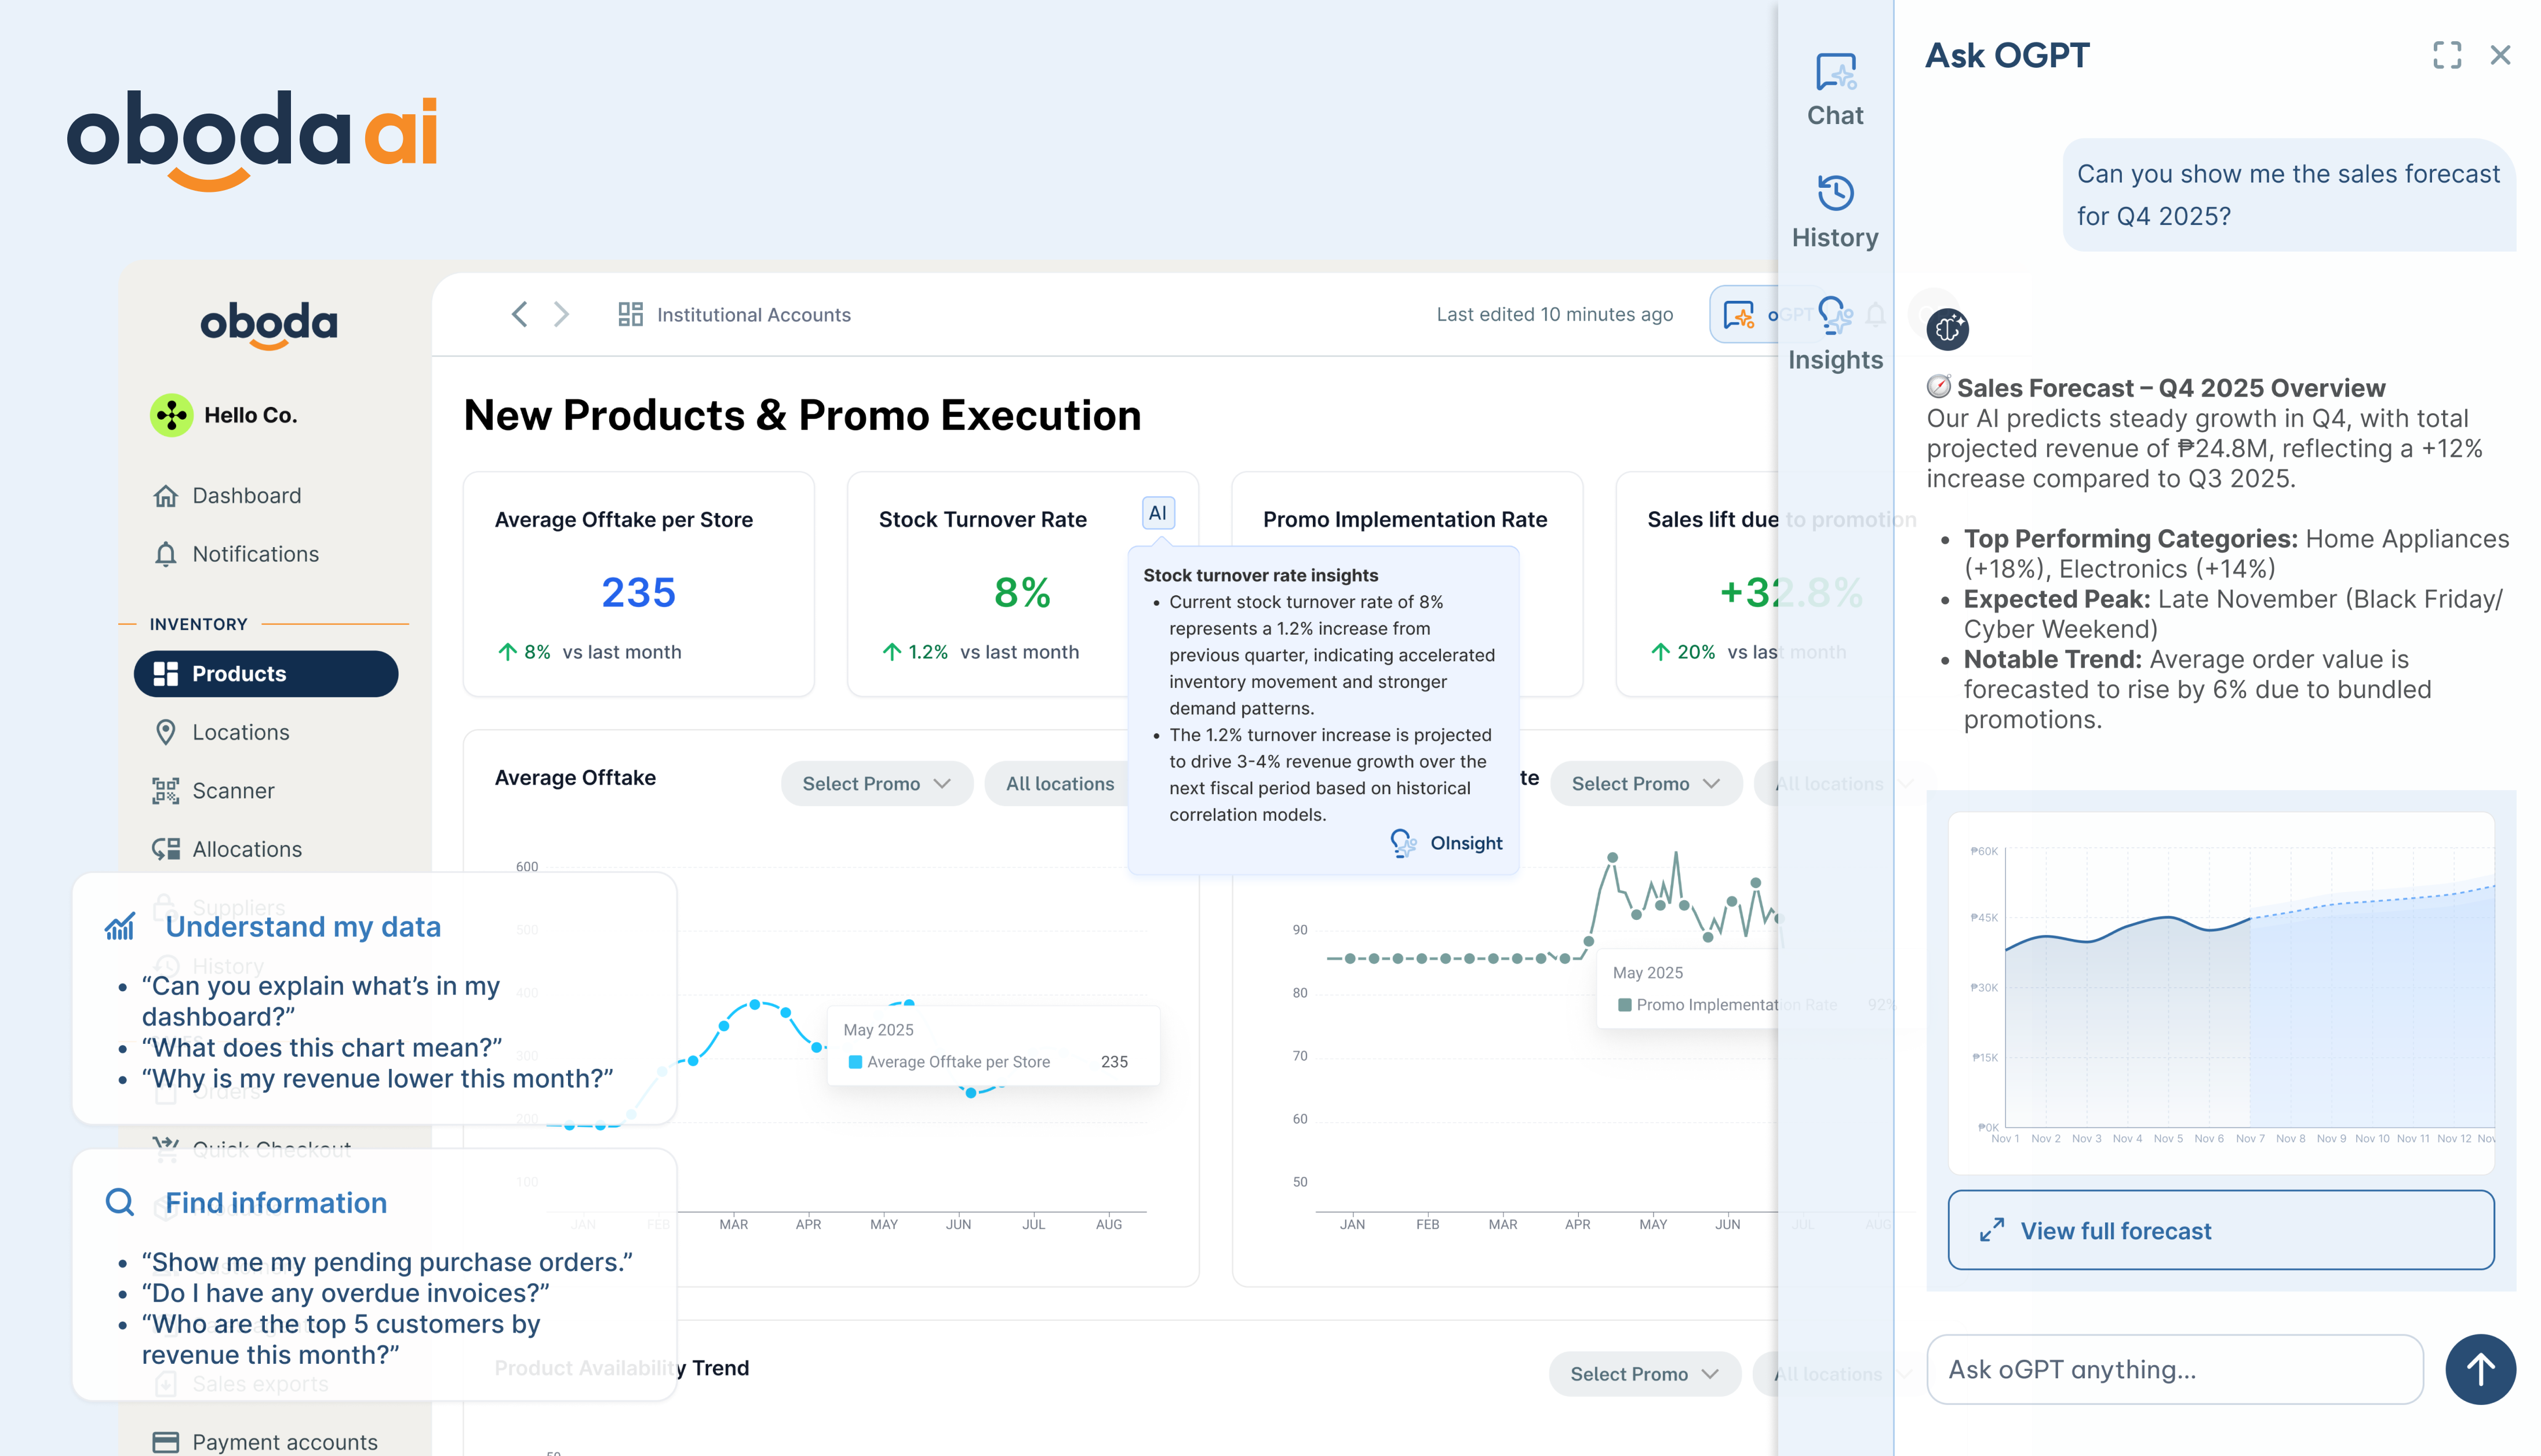Expand All locations in Average Offtake chart
The height and width of the screenshot is (1456, 2541).
coord(1060,783)
